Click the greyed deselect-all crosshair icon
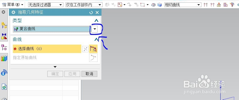Screen dimensions: 239x100 (x=130, y=5)
